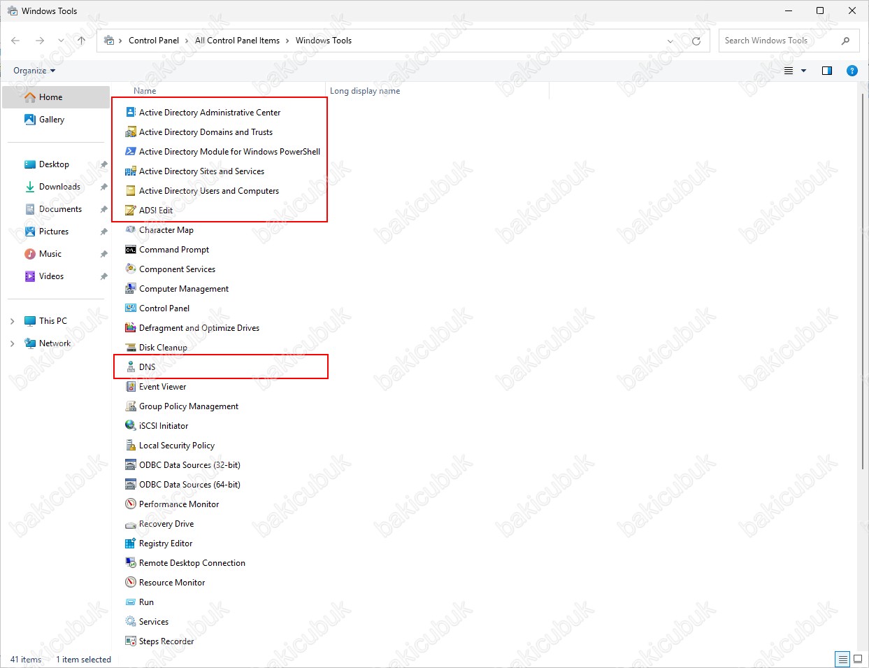869x668 pixels.
Task: Expand the Network tree node
Action: tap(12, 343)
